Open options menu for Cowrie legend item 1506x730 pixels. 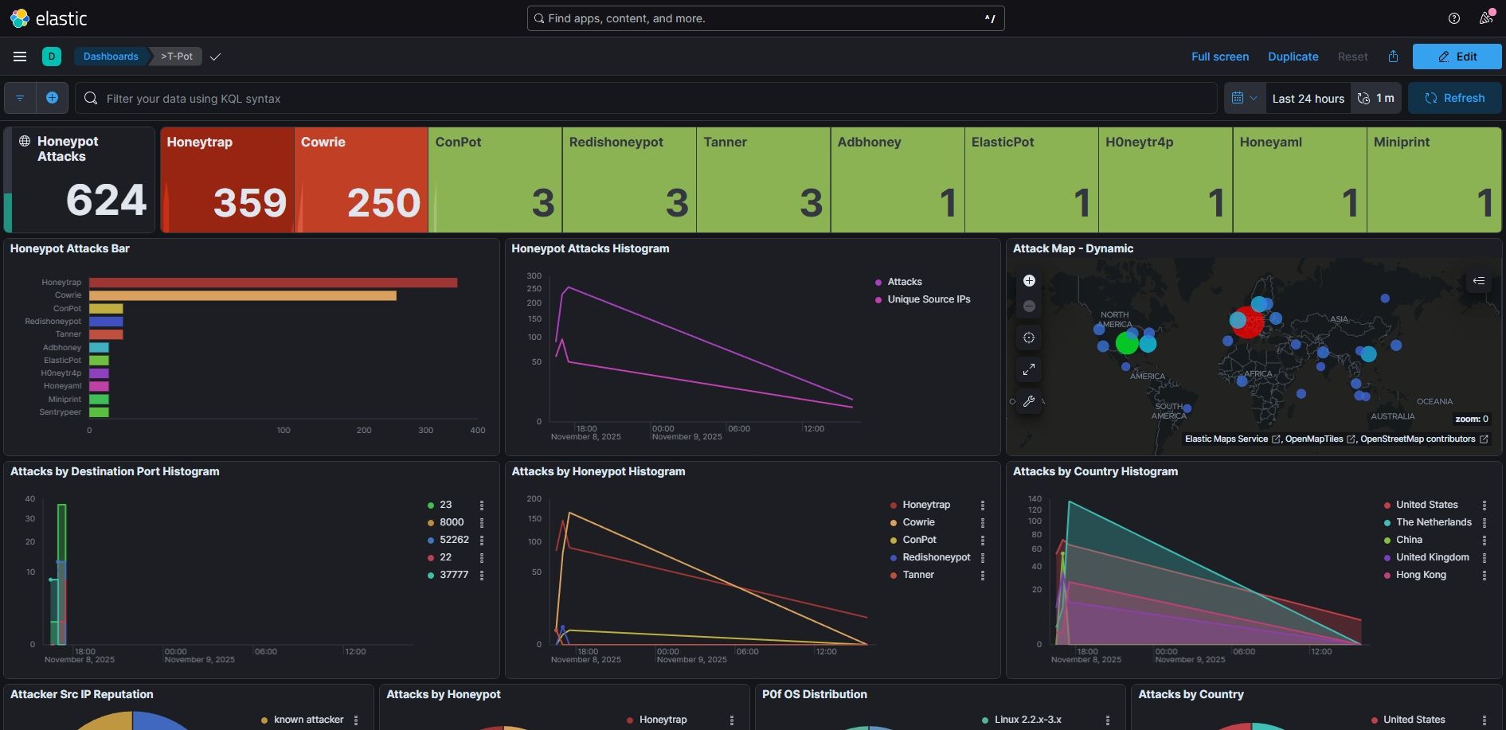[x=983, y=523]
